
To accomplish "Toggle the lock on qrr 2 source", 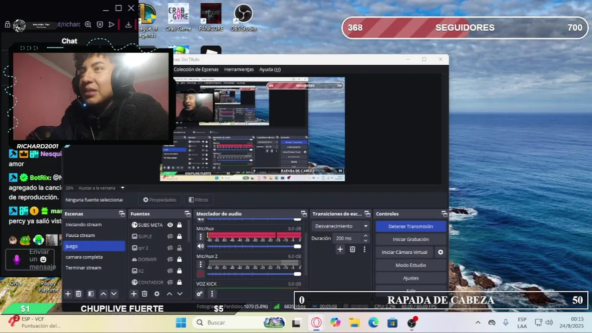I will (x=179, y=248).
